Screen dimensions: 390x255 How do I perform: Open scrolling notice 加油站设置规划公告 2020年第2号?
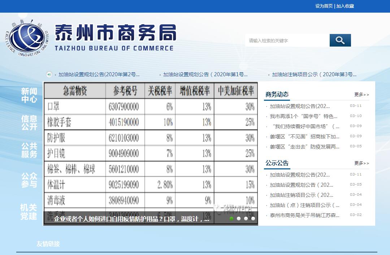click(99, 75)
